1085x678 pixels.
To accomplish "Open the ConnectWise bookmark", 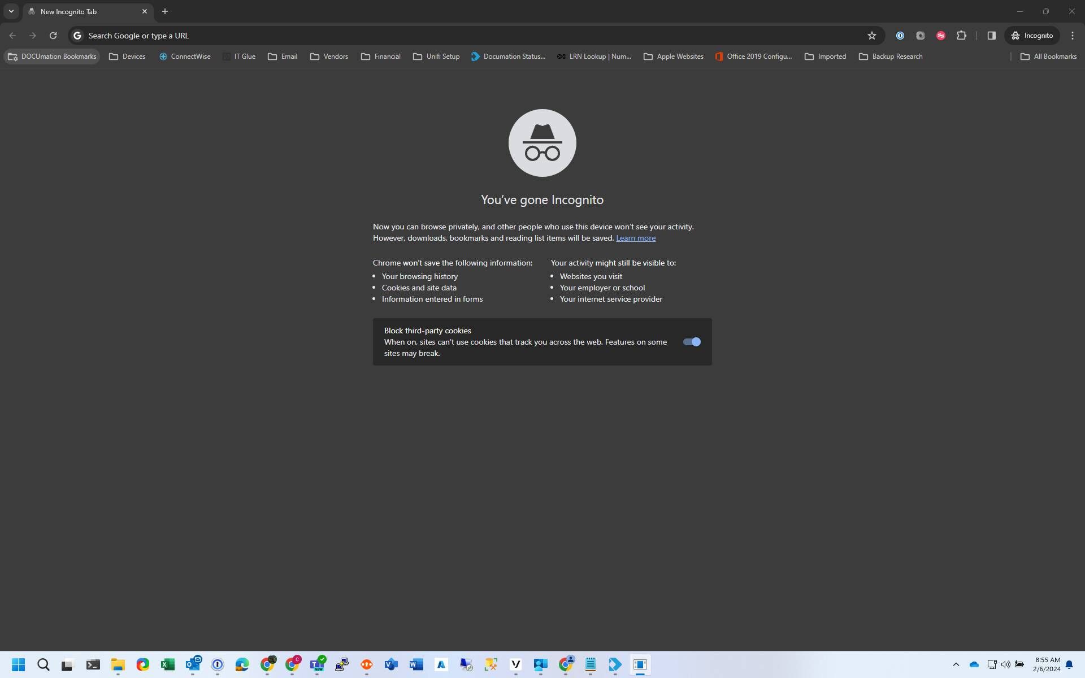I will tap(185, 56).
